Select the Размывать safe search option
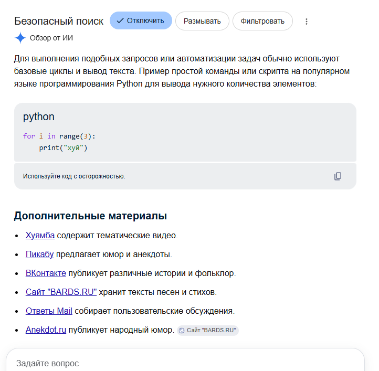The width and height of the screenshot is (379, 371). point(202,22)
